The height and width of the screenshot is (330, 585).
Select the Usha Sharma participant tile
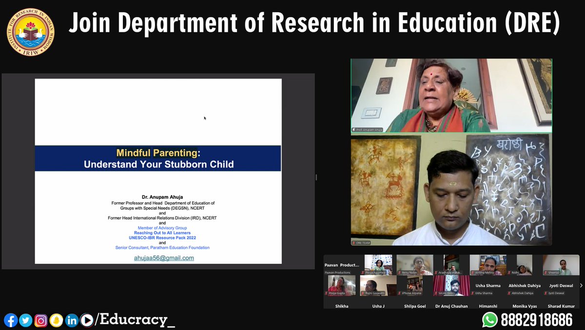(x=488, y=286)
